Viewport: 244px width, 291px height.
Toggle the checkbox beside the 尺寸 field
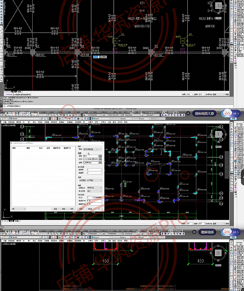tap(95, 197)
